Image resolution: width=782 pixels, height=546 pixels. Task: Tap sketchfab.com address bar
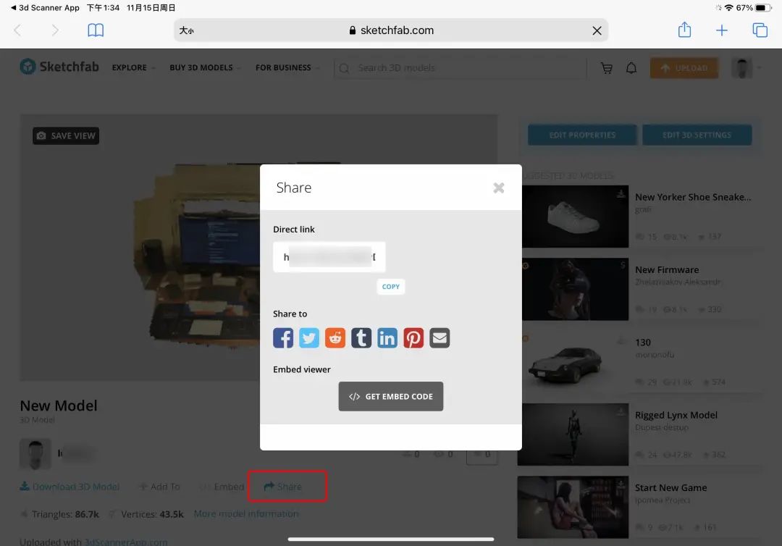(391, 30)
